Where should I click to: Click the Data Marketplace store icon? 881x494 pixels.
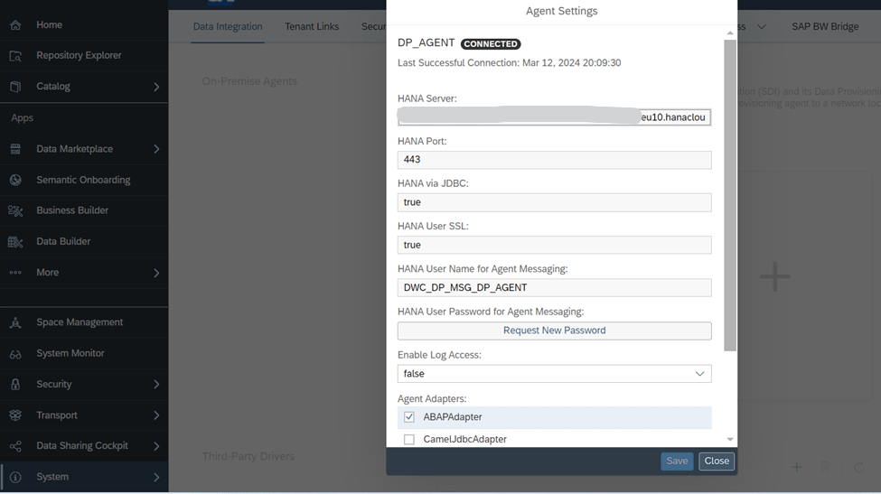pyautogui.click(x=15, y=149)
